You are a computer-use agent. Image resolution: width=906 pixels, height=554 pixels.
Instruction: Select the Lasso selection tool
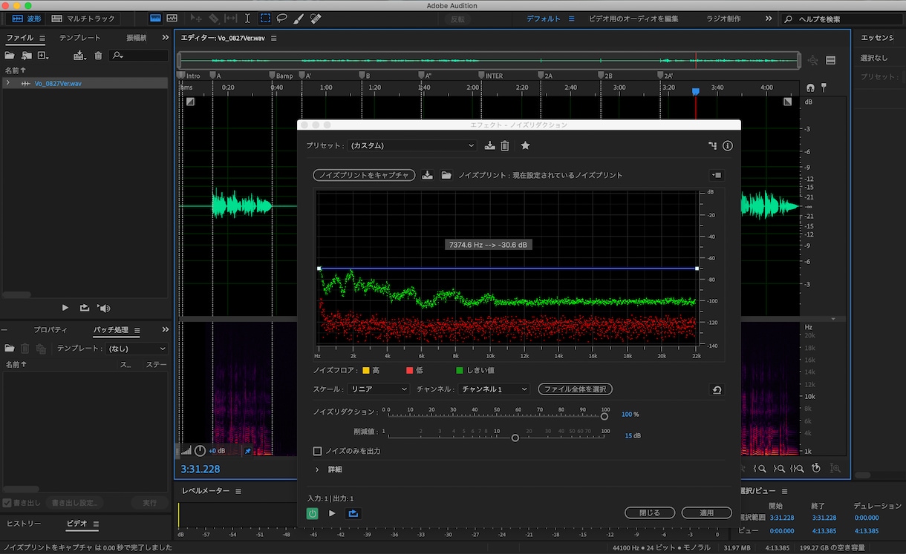tap(282, 19)
